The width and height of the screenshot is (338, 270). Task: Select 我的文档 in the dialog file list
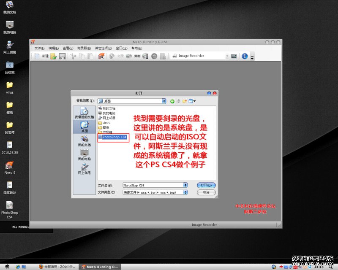[107, 108]
